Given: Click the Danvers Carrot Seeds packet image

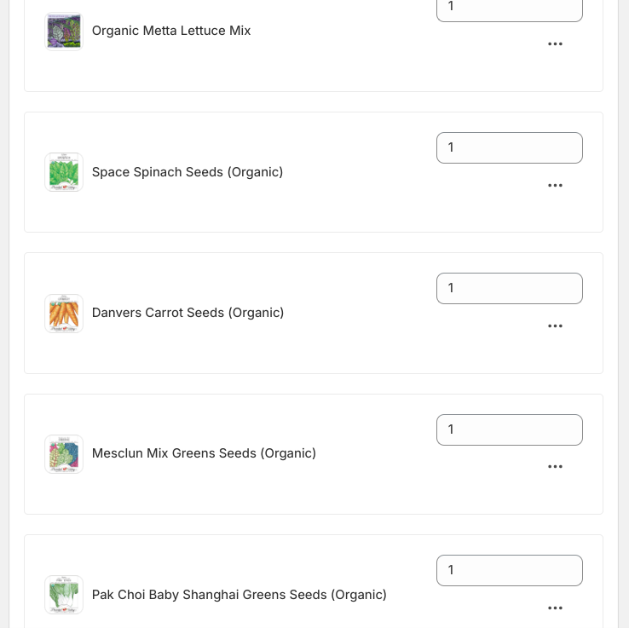Looking at the screenshot, I should click(64, 314).
